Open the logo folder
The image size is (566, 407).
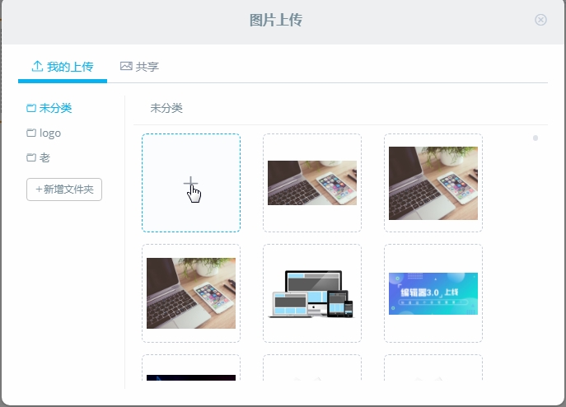point(44,133)
